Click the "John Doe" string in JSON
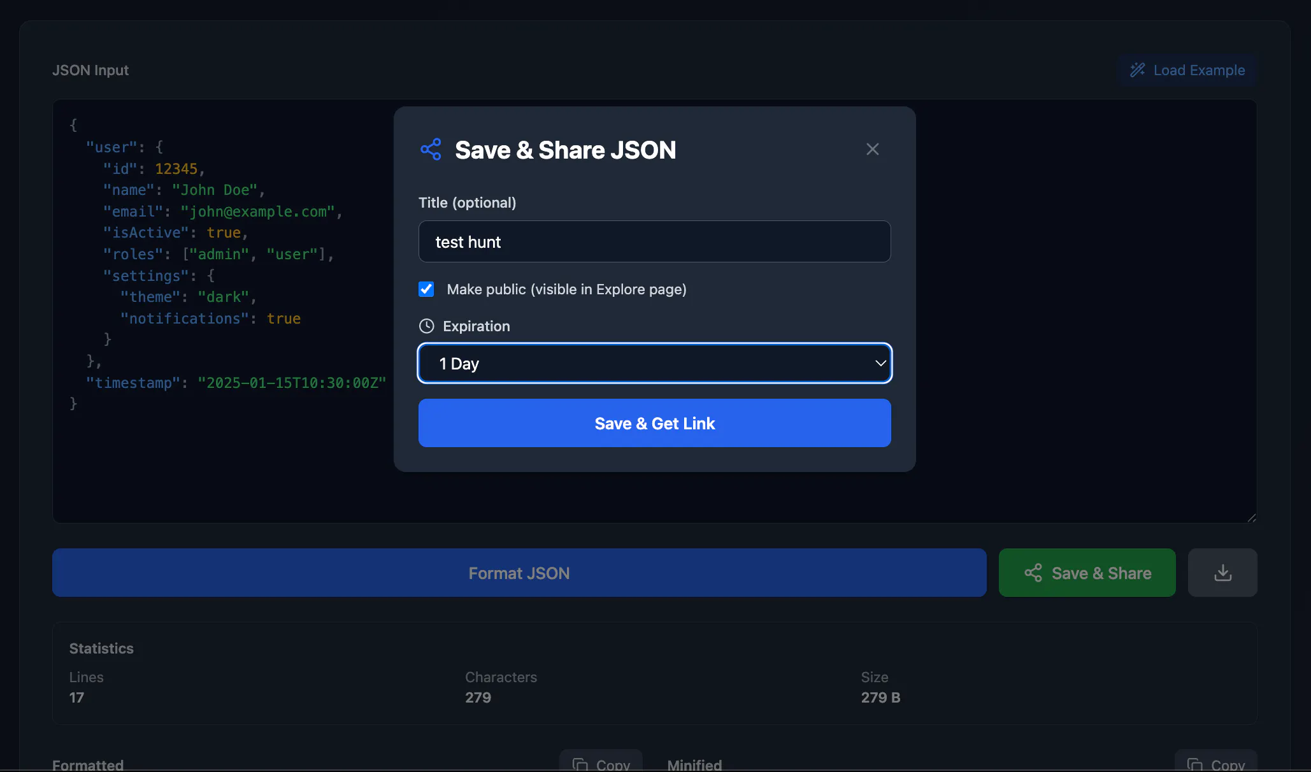The image size is (1311, 772). click(215, 190)
